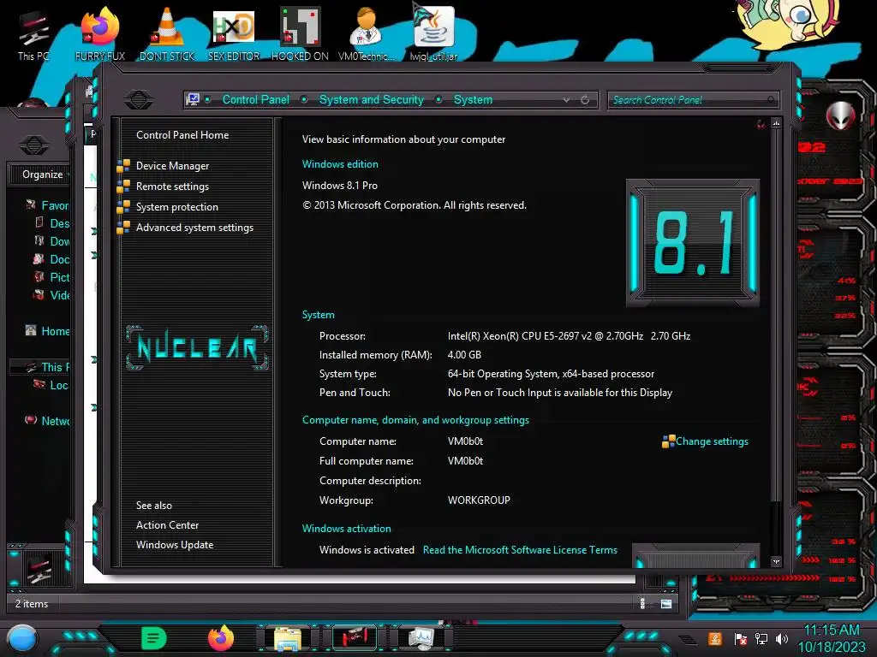Image resolution: width=877 pixels, height=657 pixels.
Task: Open DONT STICK VLC desktop shortcut
Action: coord(167,34)
